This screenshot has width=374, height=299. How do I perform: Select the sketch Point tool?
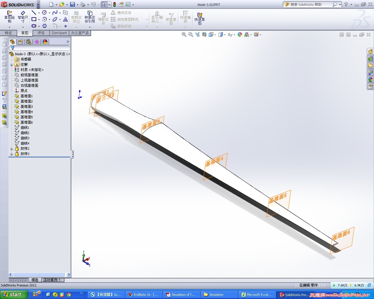65,26
